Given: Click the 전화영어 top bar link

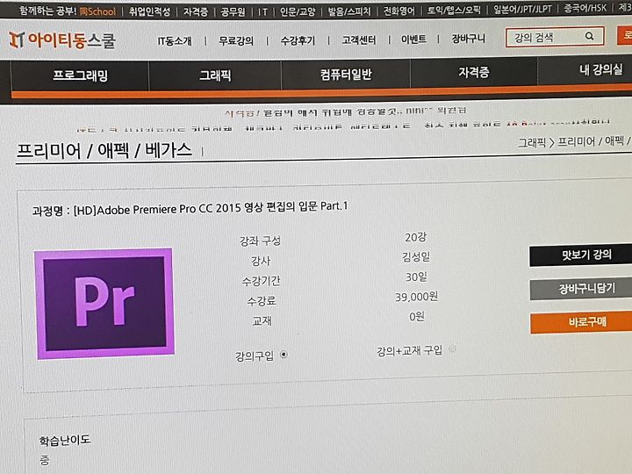Looking at the screenshot, I should [399, 11].
